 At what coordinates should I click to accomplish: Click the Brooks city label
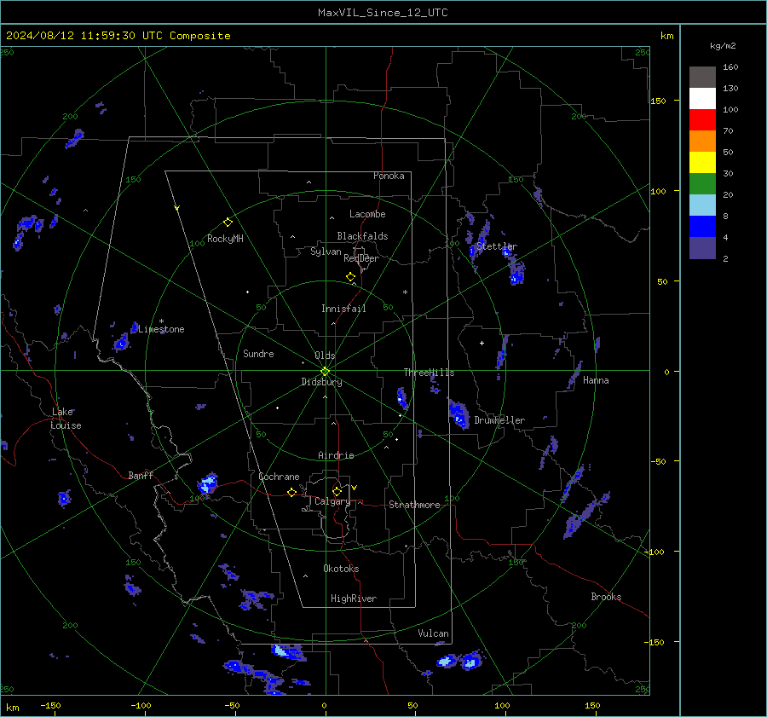coord(606,597)
